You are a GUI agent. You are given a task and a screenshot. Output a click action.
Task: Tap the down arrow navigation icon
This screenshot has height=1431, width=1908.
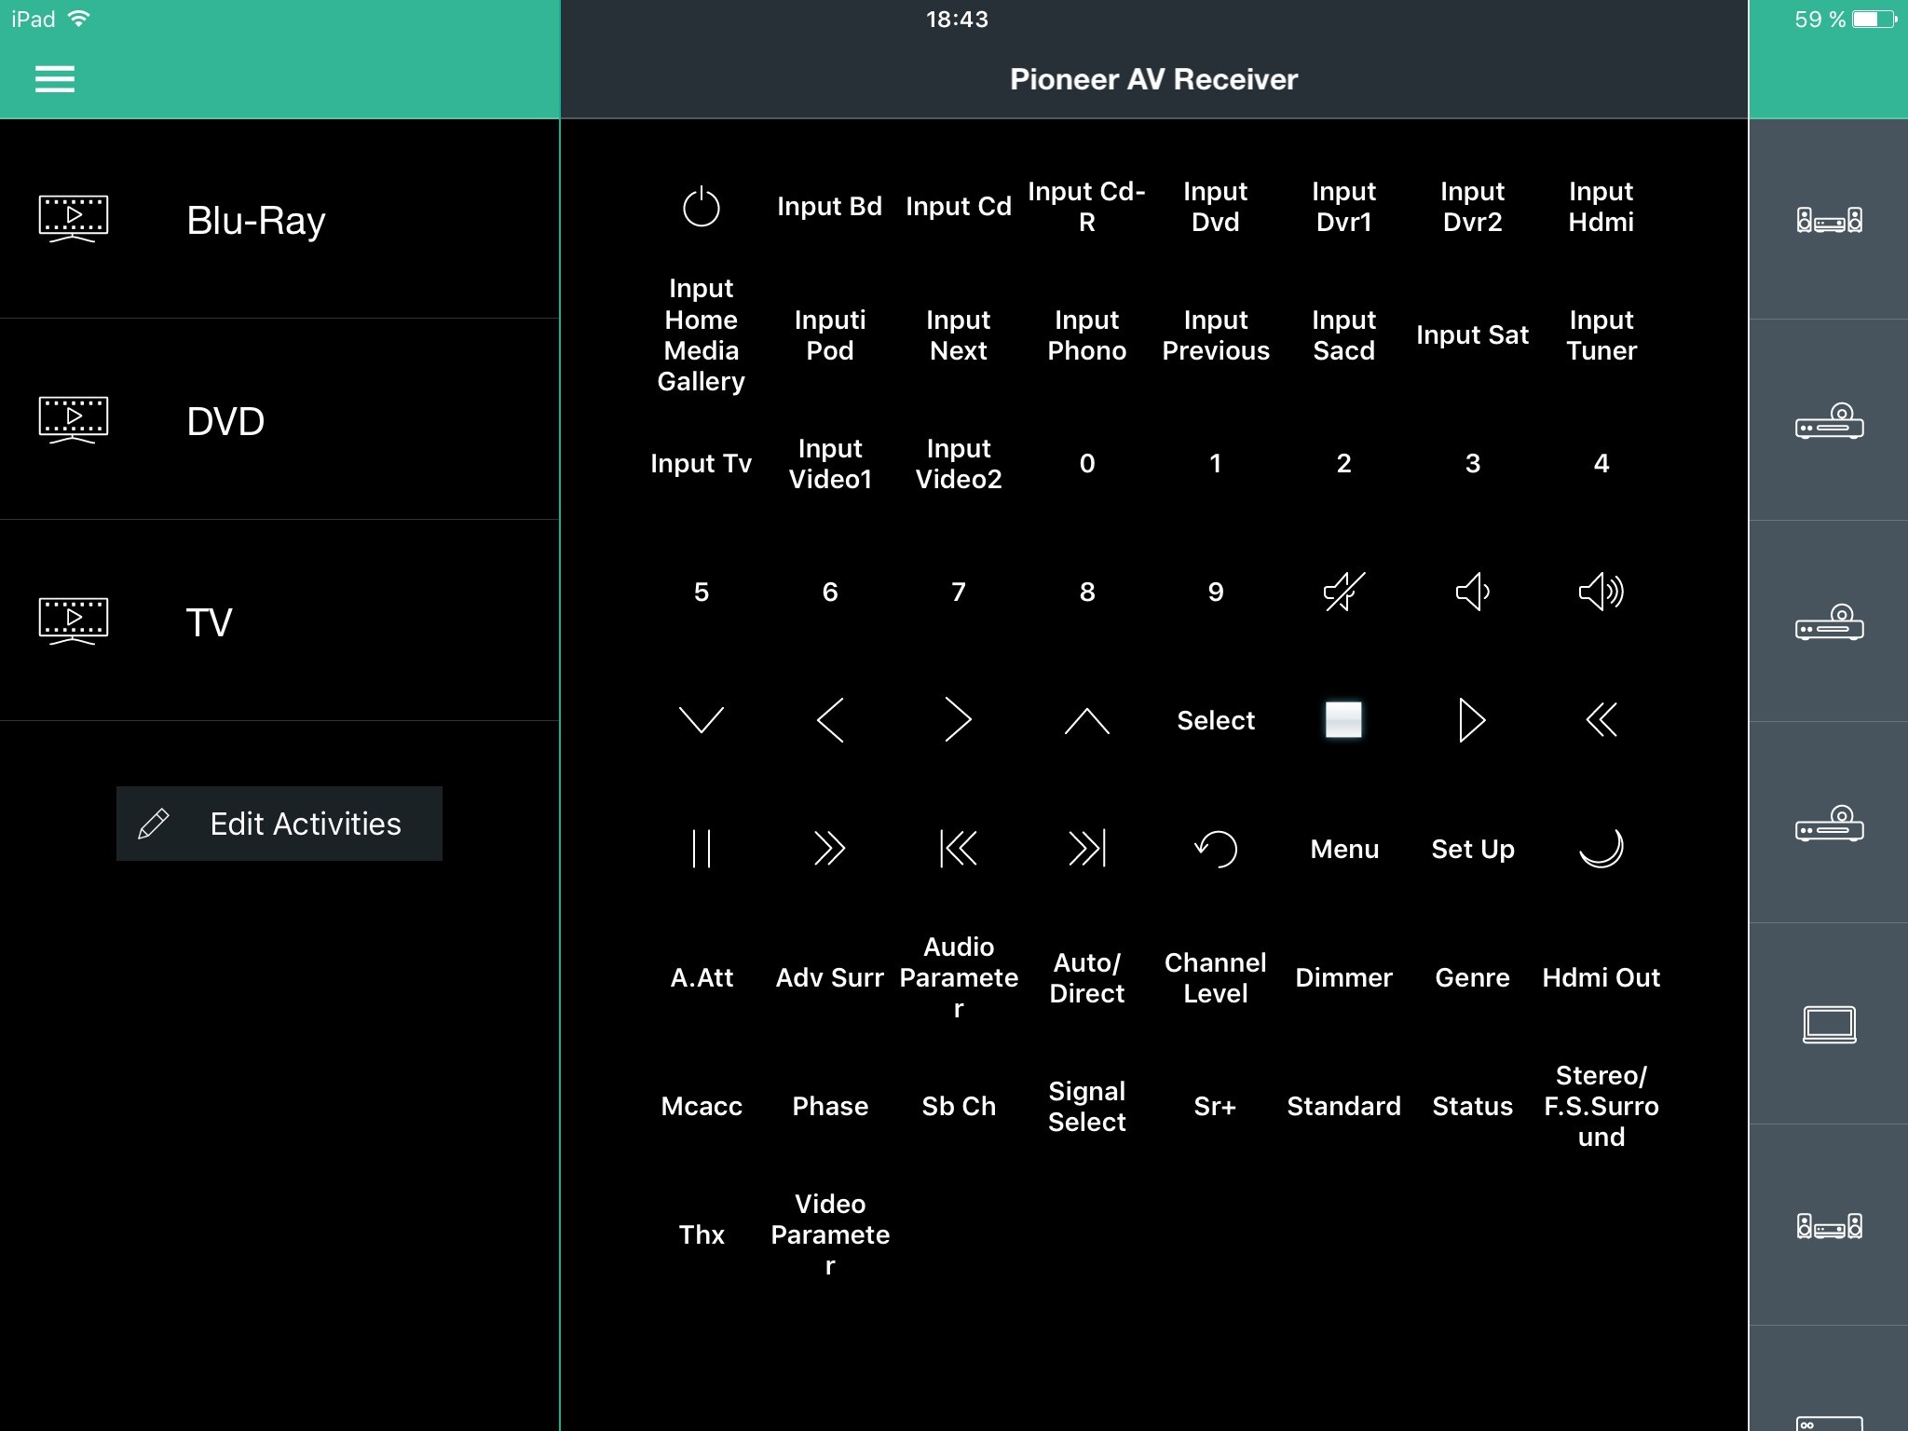click(702, 720)
